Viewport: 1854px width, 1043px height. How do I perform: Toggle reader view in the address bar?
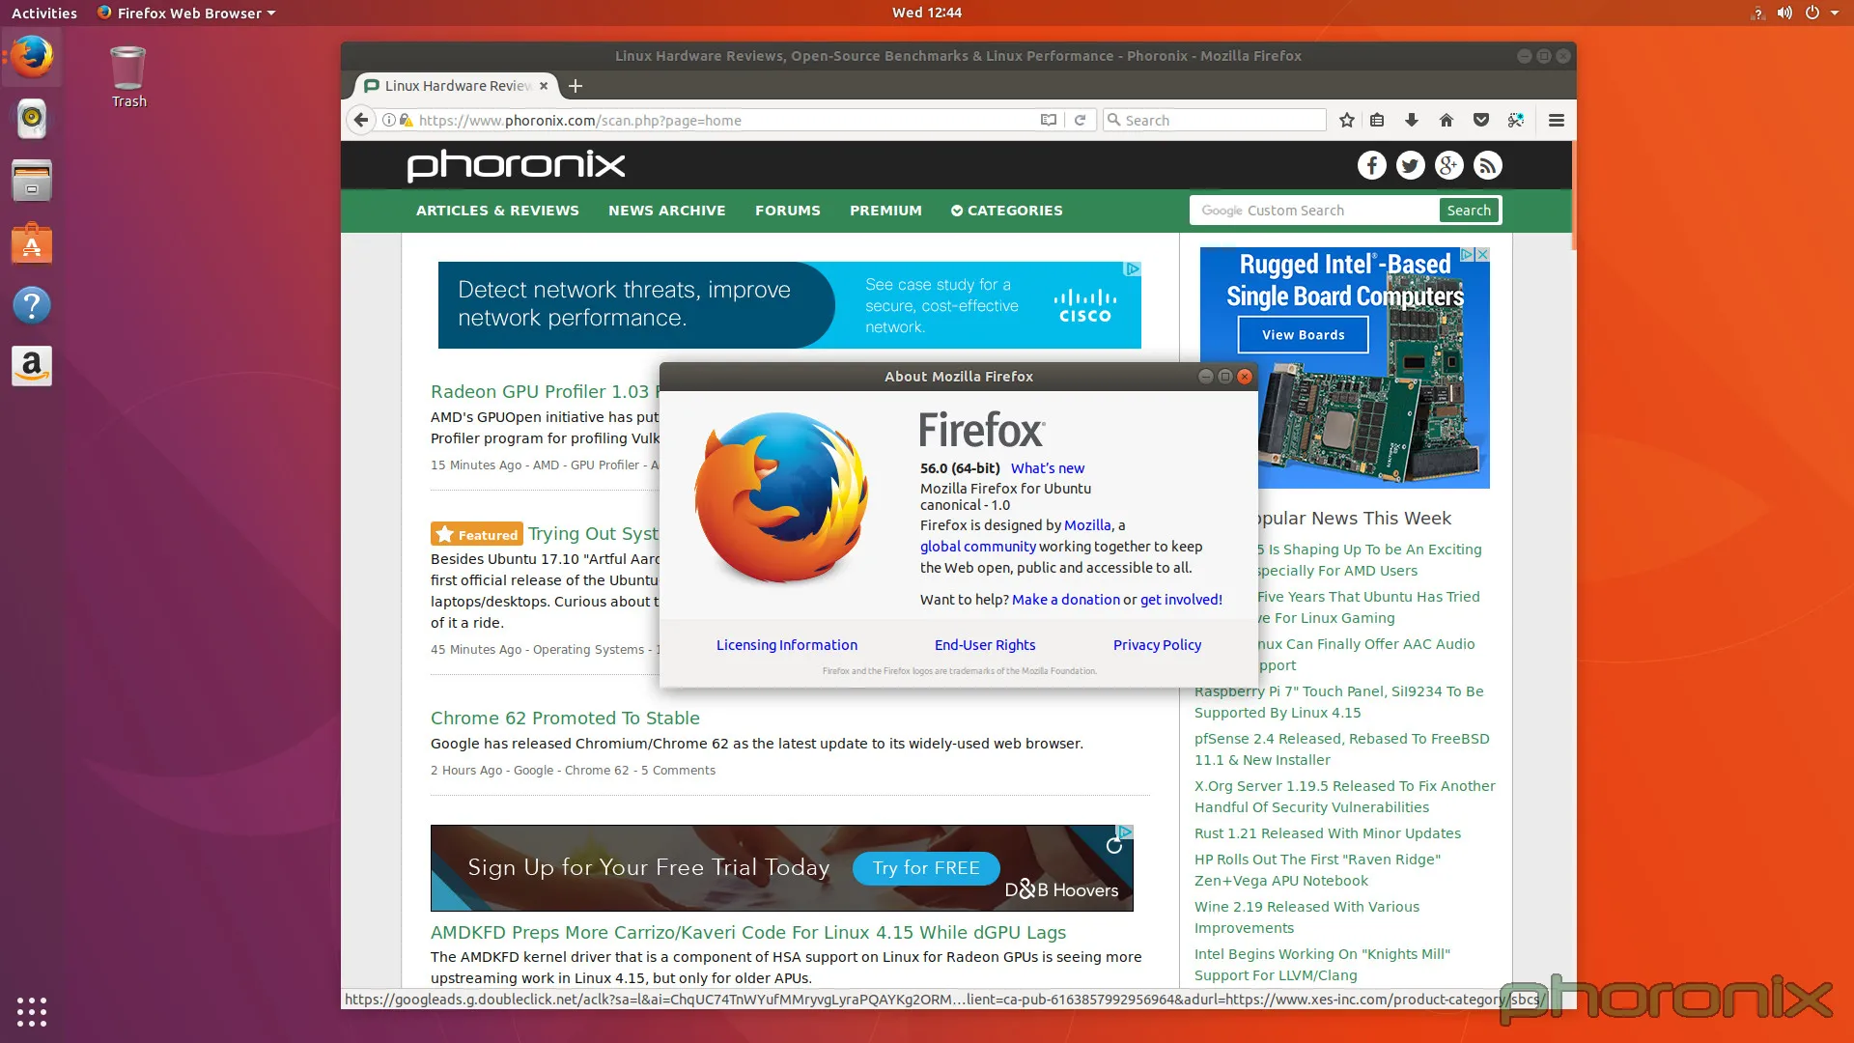[x=1048, y=120]
